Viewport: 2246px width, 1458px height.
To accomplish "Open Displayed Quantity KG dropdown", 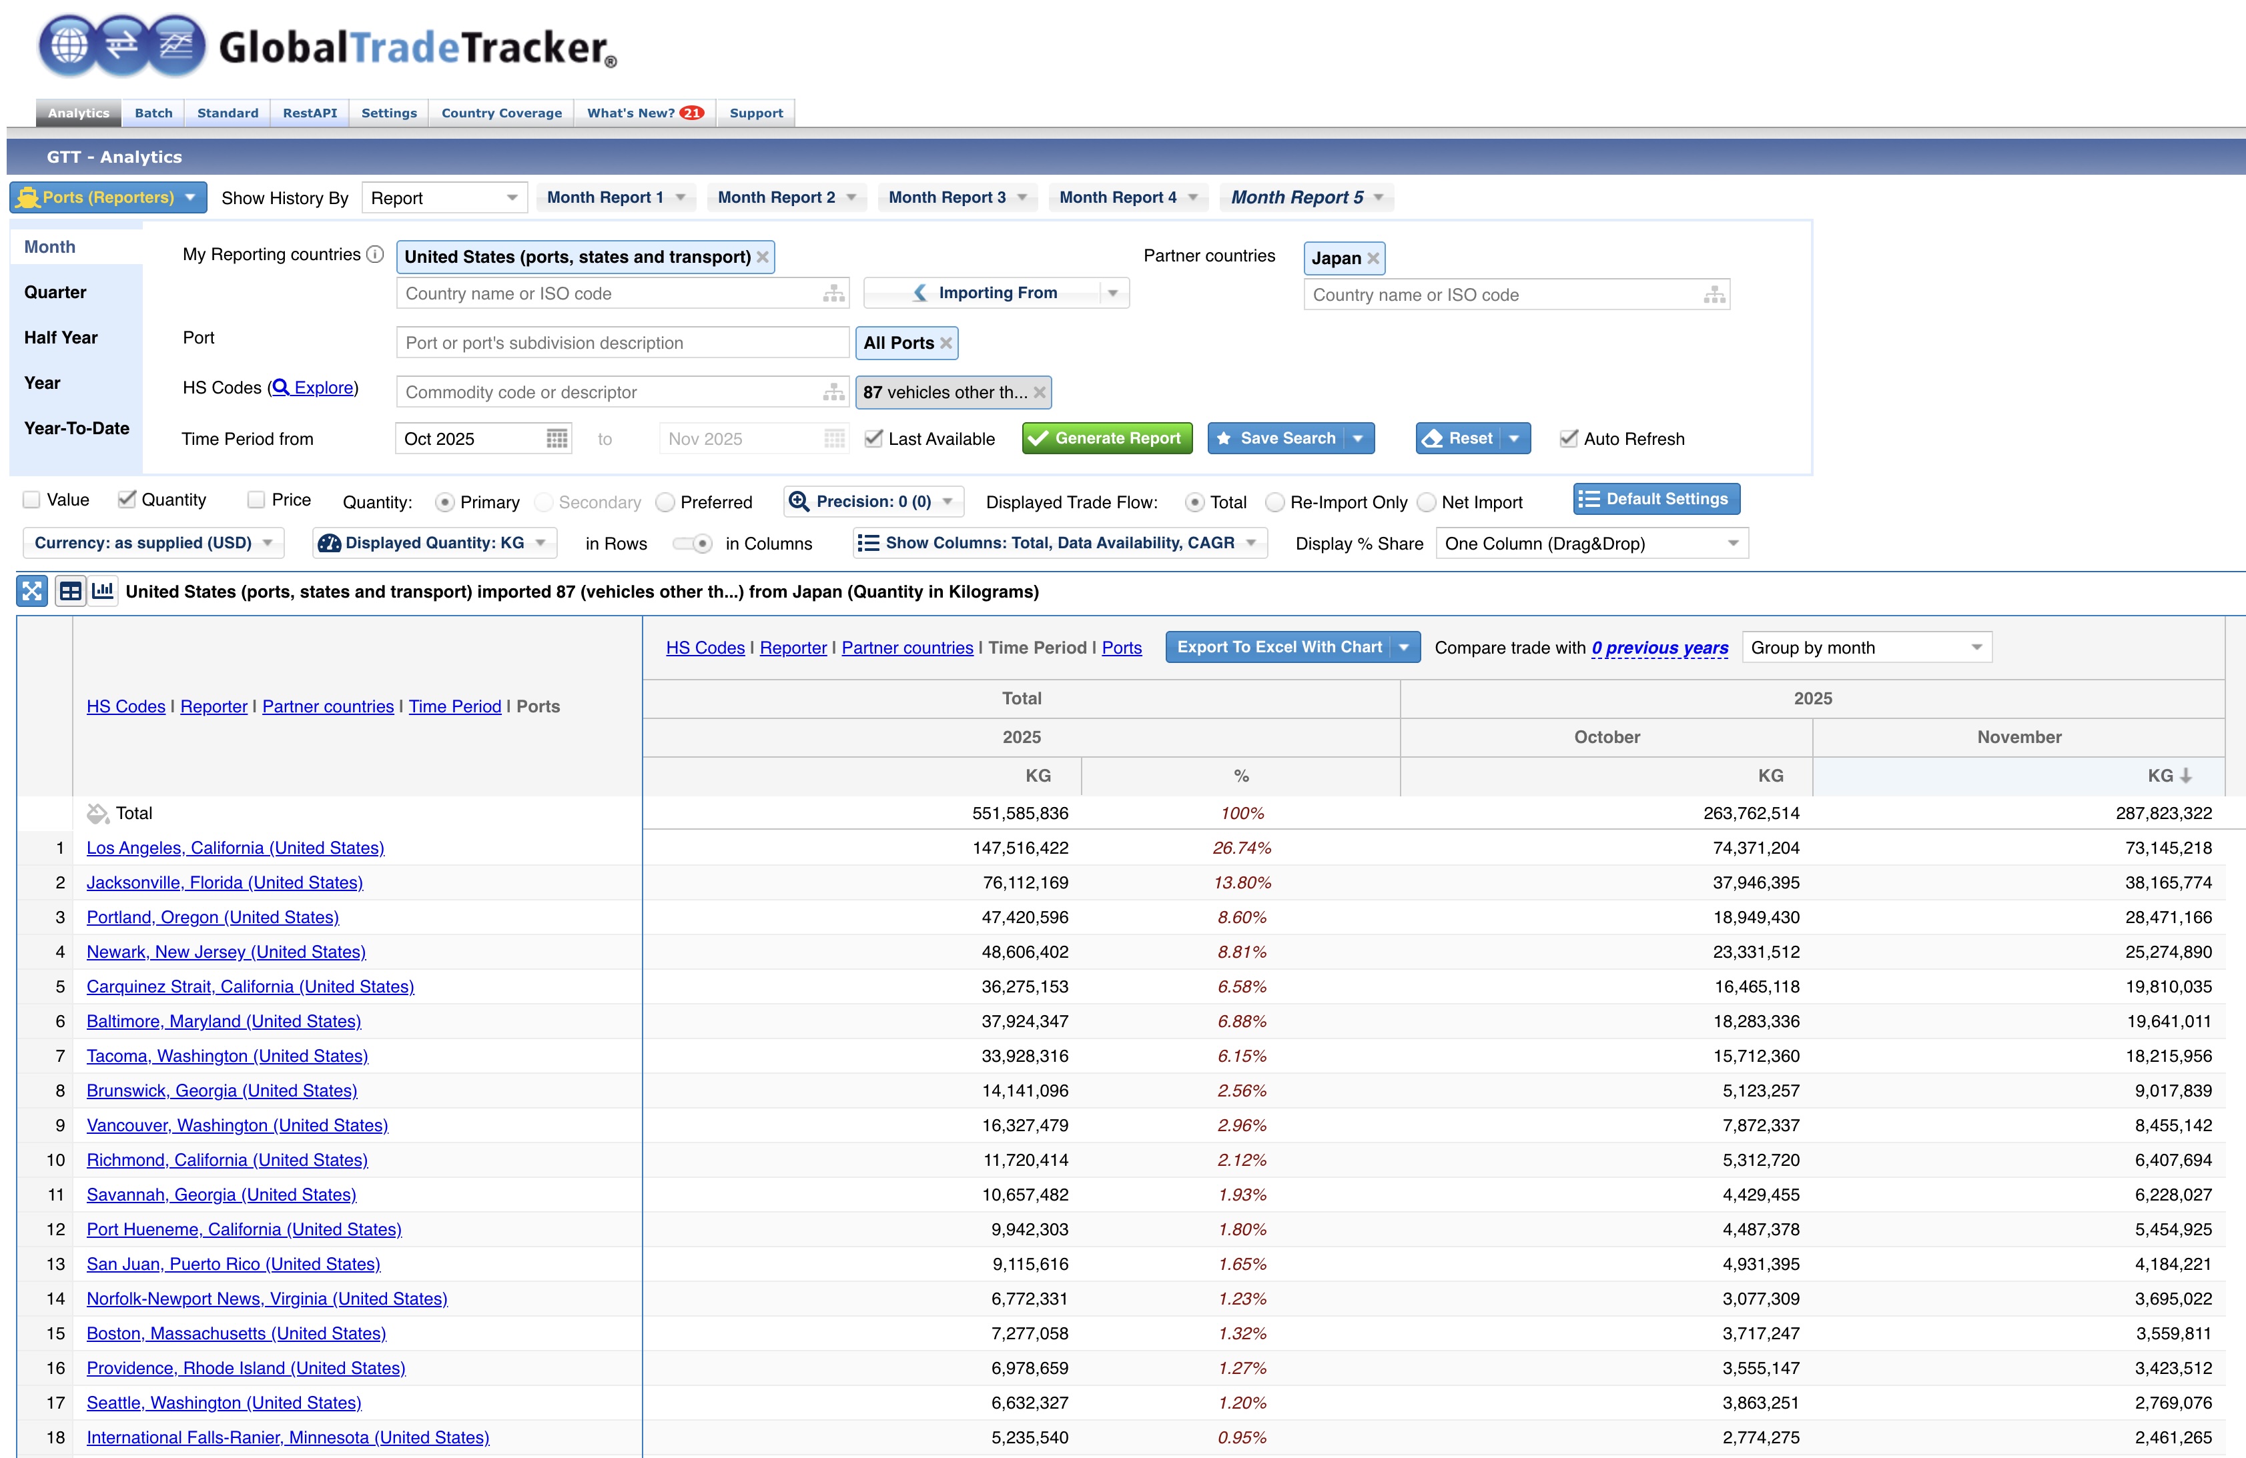I will [x=434, y=543].
